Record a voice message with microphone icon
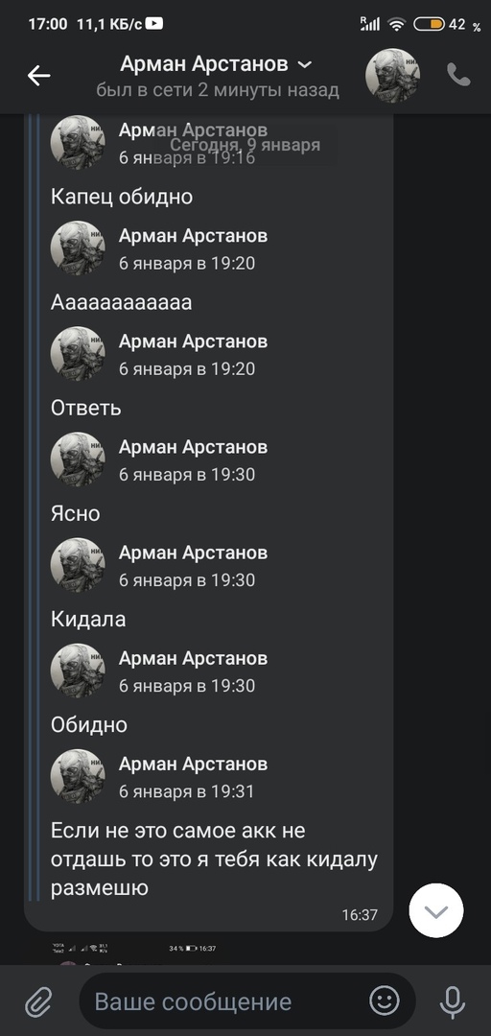491x1036 pixels. [x=452, y=1001]
